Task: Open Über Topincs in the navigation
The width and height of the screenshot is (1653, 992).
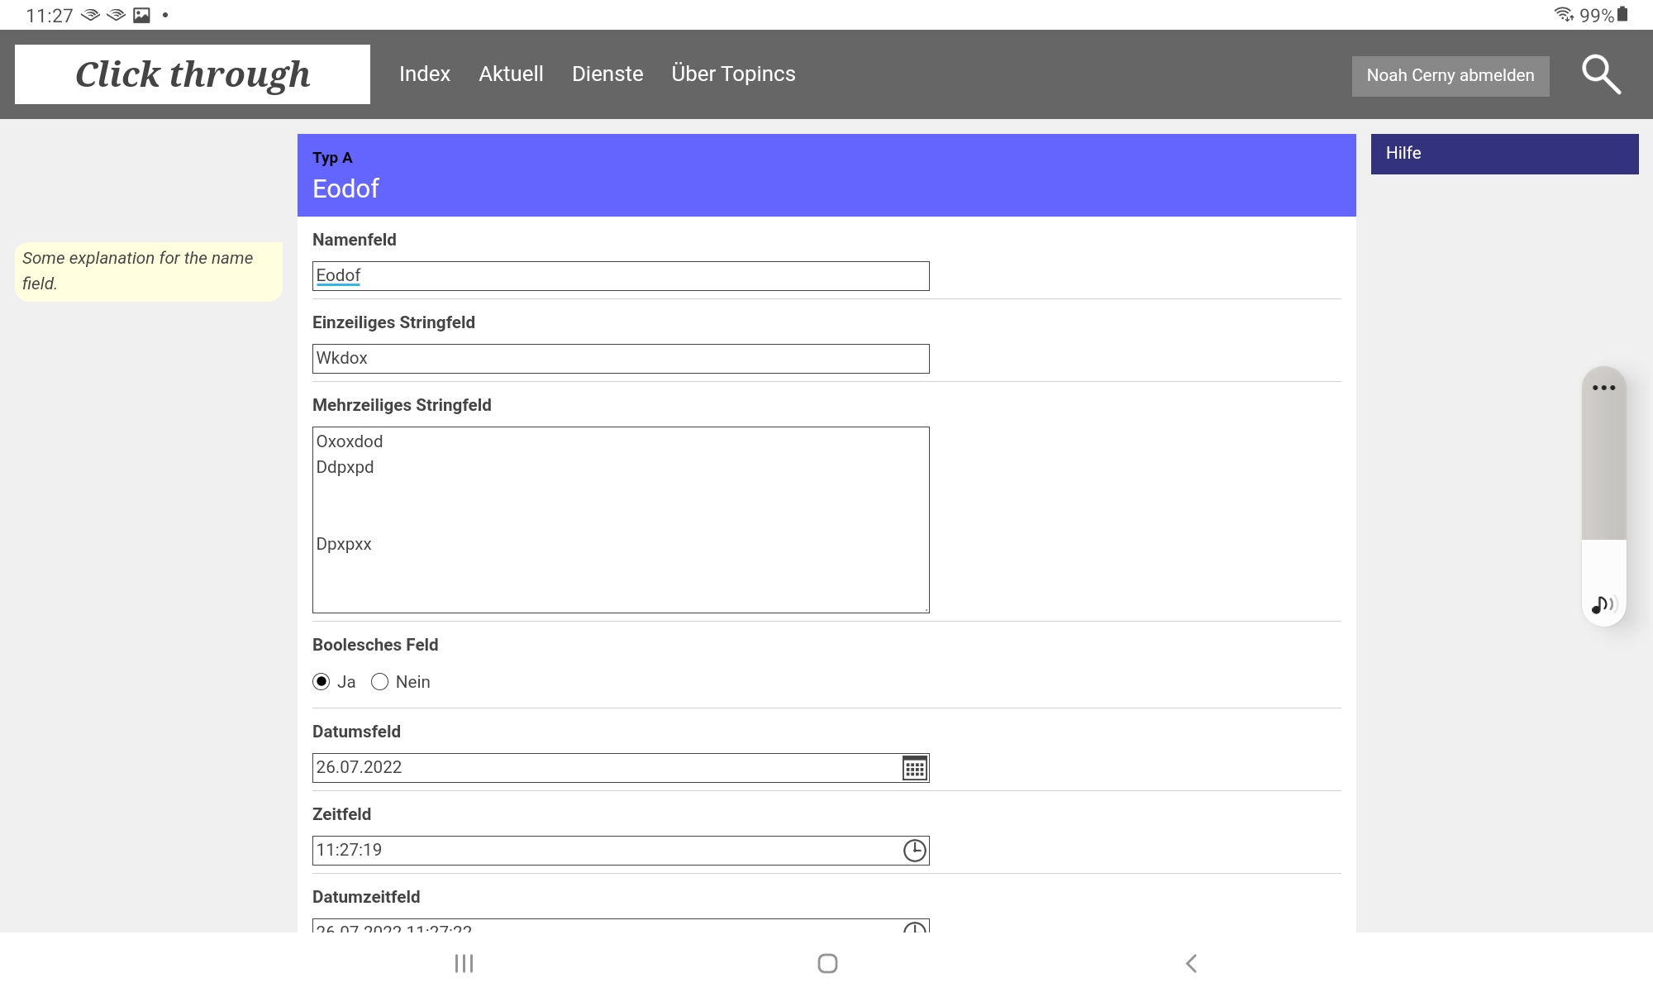Action: pos(733,74)
